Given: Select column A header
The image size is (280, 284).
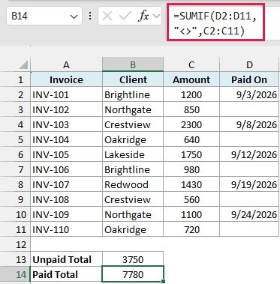Looking at the screenshot, I should click(x=66, y=65).
